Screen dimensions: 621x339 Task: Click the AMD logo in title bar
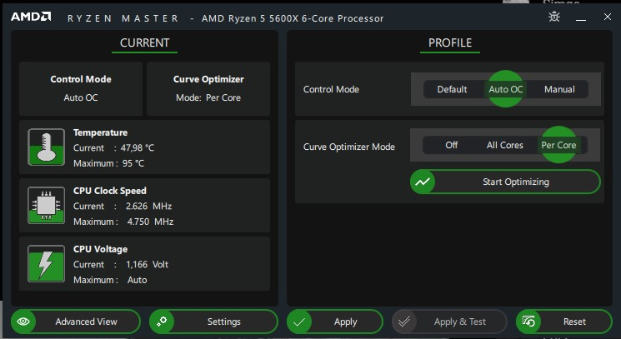[31, 17]
